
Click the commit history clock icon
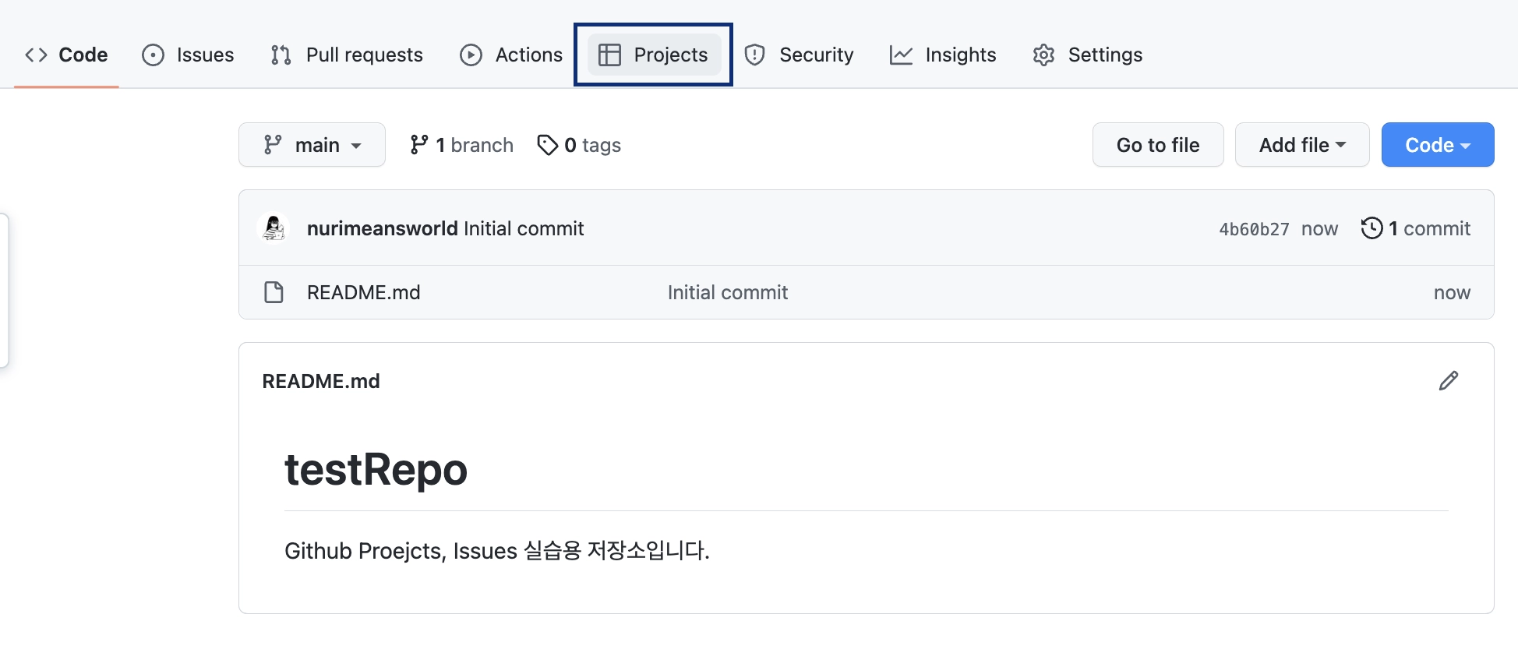1371,228
